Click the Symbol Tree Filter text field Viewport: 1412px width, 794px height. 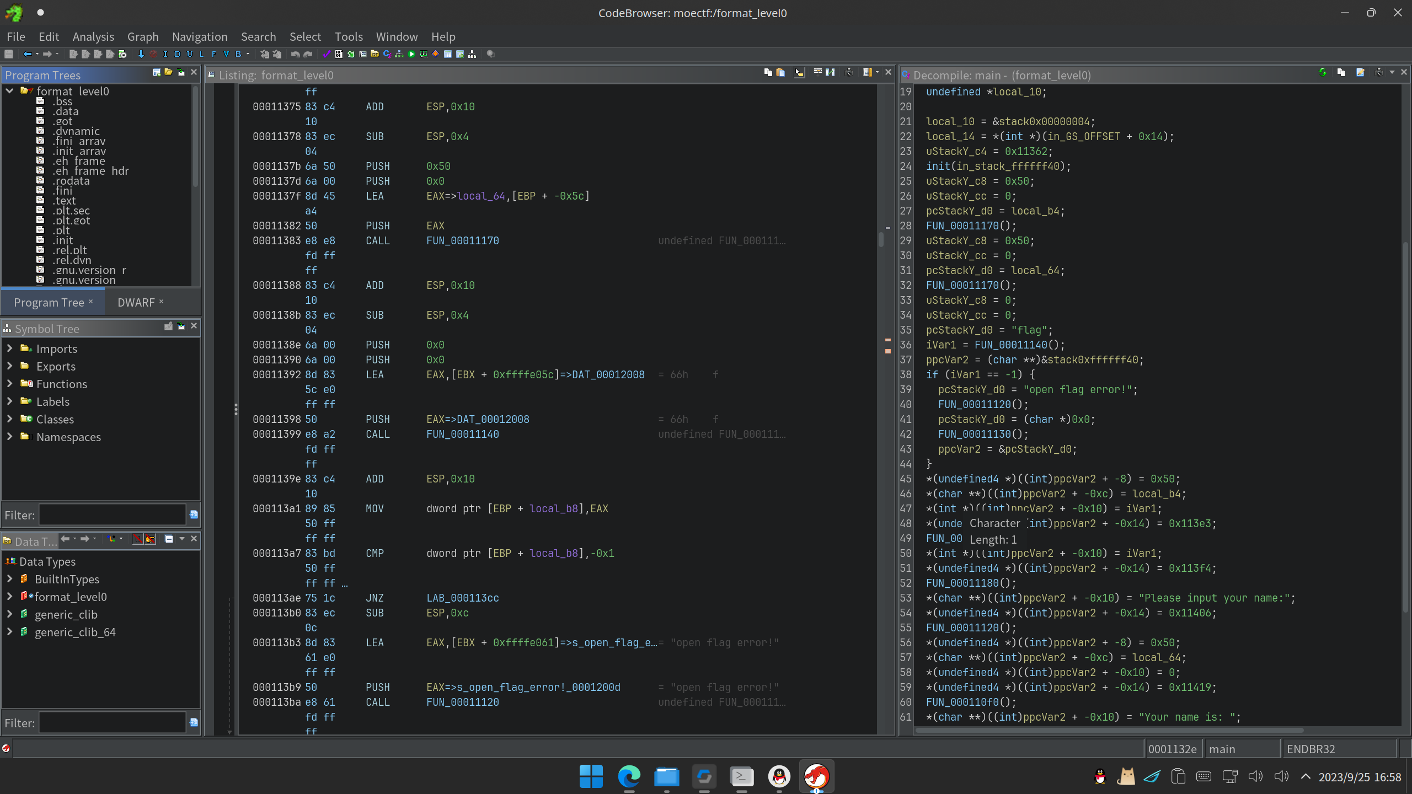pyautogui.click(x=112, y=514)
